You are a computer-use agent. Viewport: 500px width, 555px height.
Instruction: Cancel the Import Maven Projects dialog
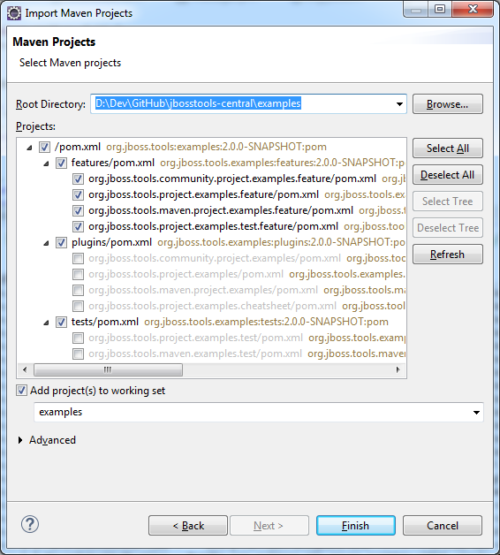click(443, 526)
